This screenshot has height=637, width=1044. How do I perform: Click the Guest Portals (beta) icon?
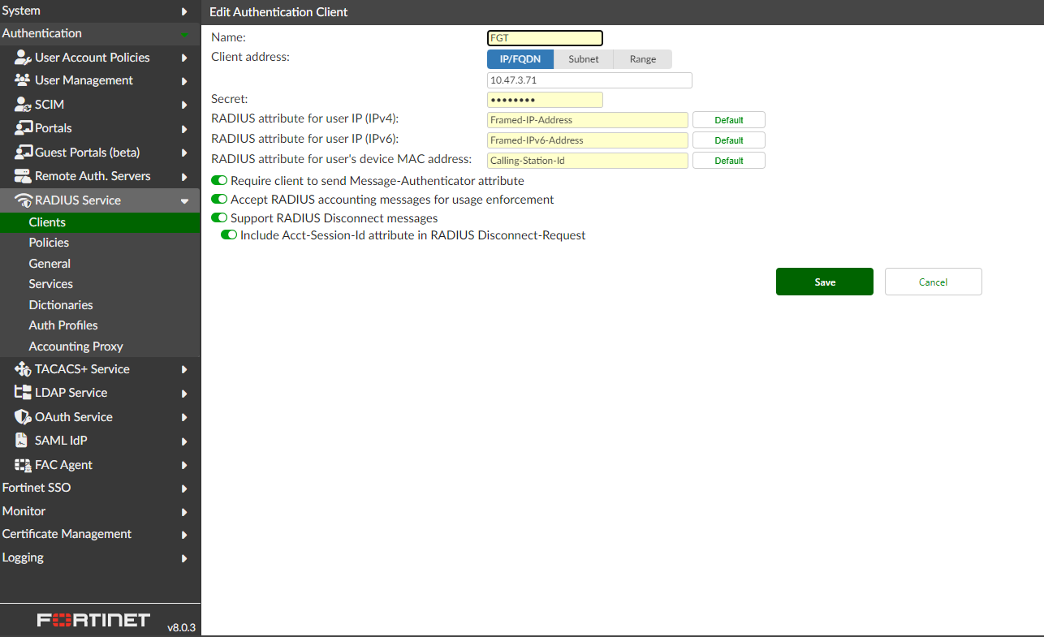point(23,153)
